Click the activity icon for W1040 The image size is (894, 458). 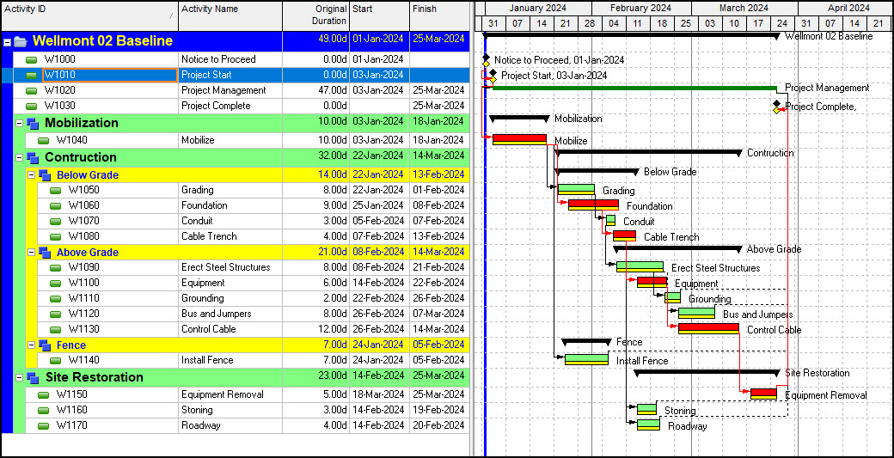[x=43, y=141]
